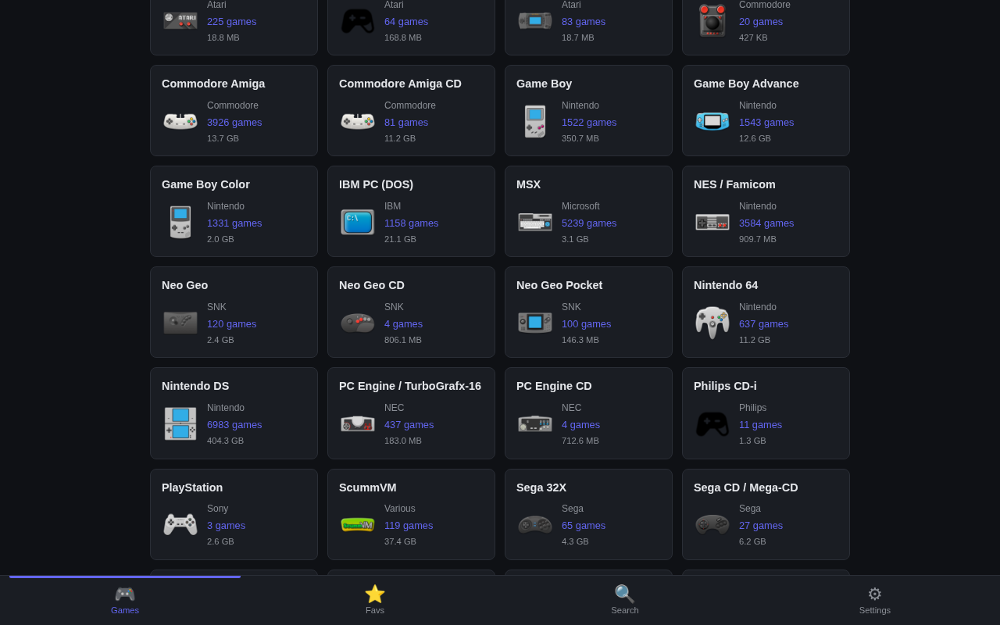Click the 13.7 GB size under Commodore Amiga
This screenshot has width=1000, height=625.
pos(223,138)
